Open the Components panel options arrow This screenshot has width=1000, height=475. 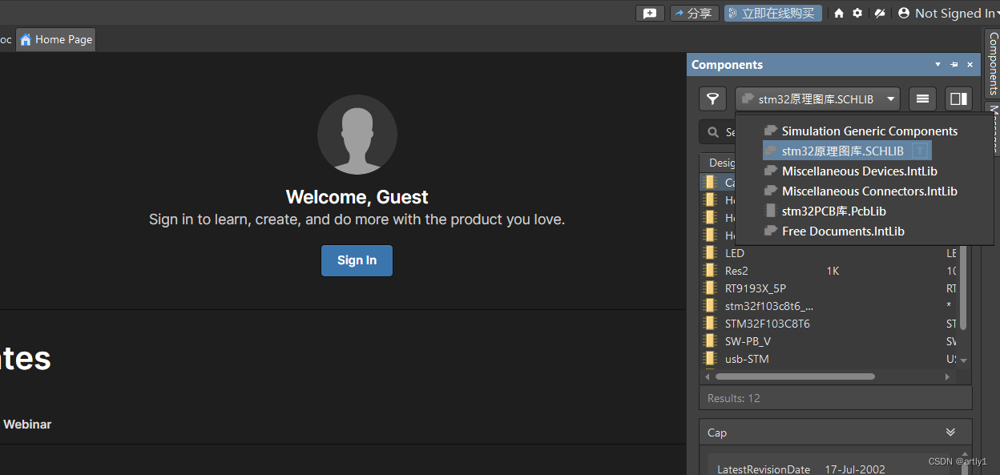tap(938, 65)
